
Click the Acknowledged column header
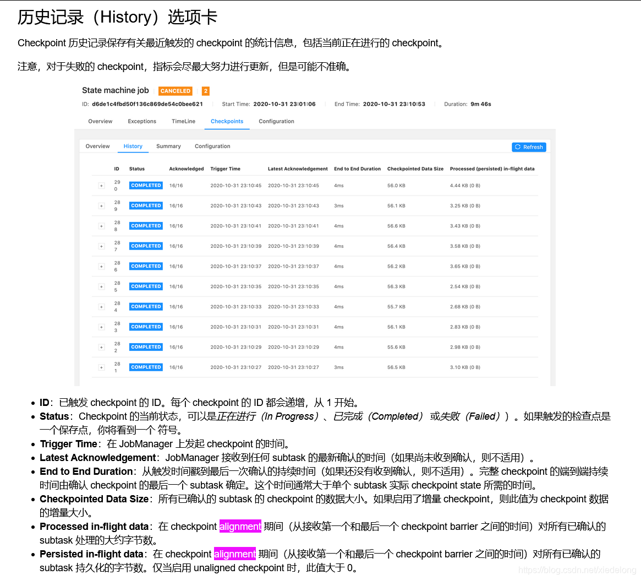[x=187, y=169]
